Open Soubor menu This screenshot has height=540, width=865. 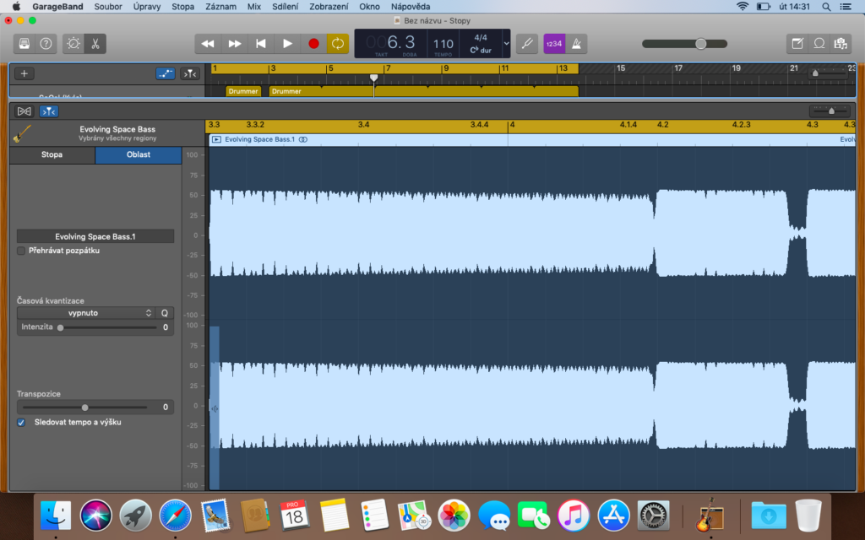(x=108, y=7)
